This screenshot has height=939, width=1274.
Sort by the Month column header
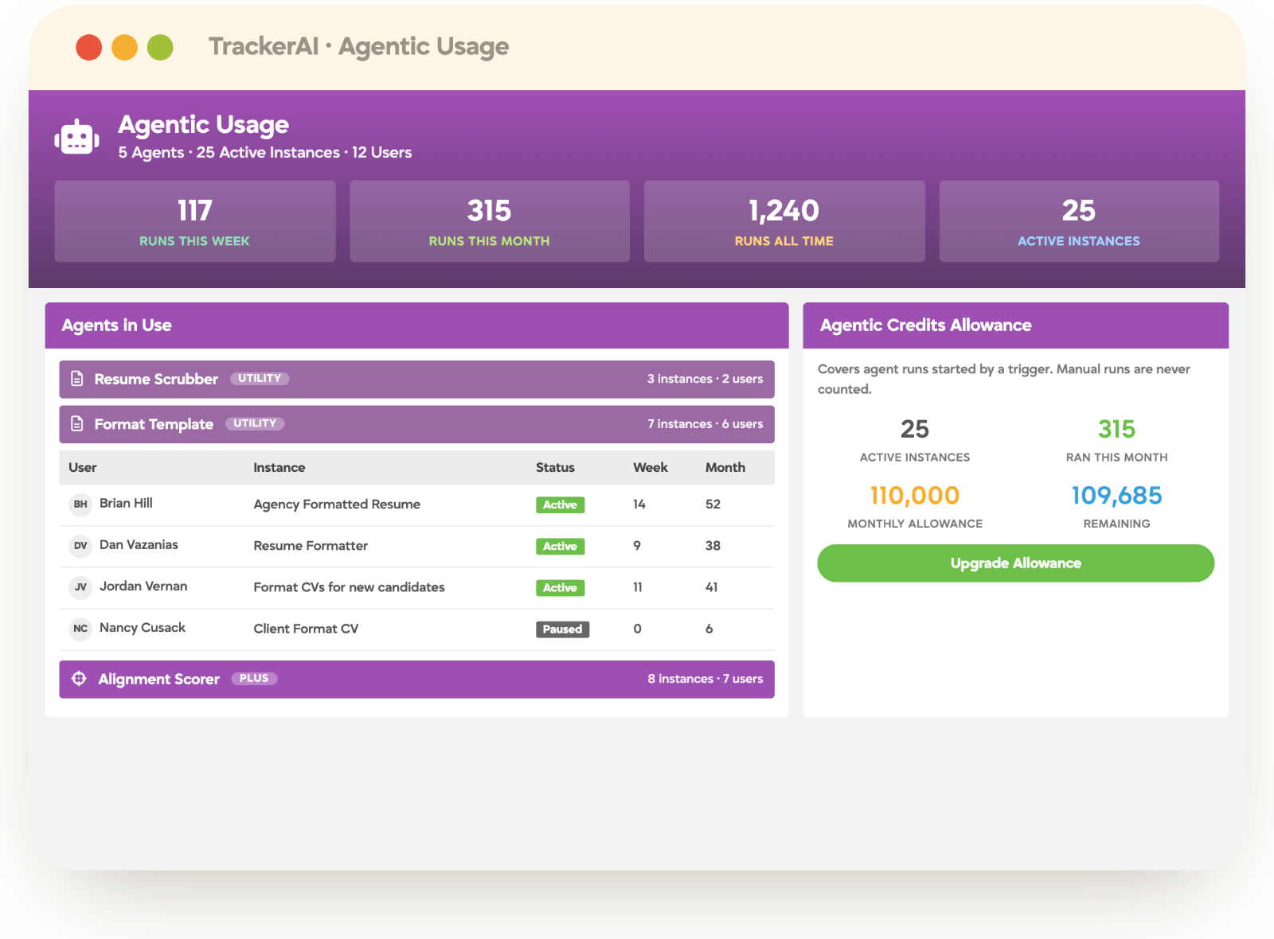coord(725,467)
